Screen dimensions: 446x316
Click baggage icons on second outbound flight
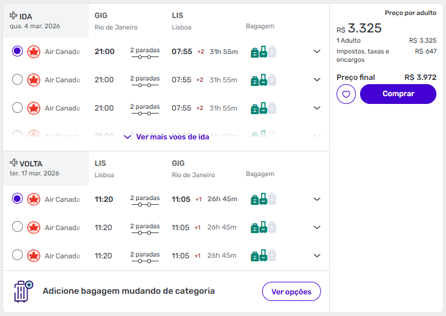(263, 80)
